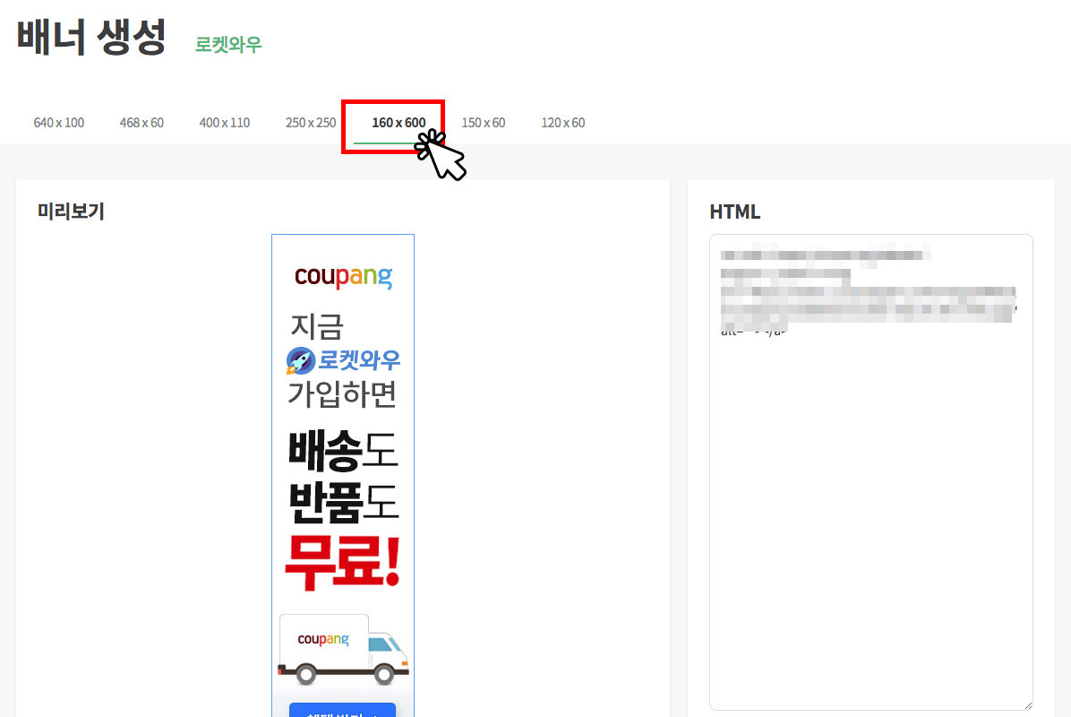Click the Coupang banner preview image
The image size is (1071, 717).
343,476
